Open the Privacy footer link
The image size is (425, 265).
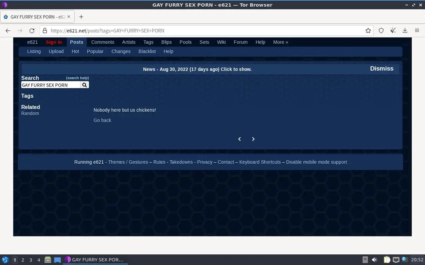coord(205,162)
